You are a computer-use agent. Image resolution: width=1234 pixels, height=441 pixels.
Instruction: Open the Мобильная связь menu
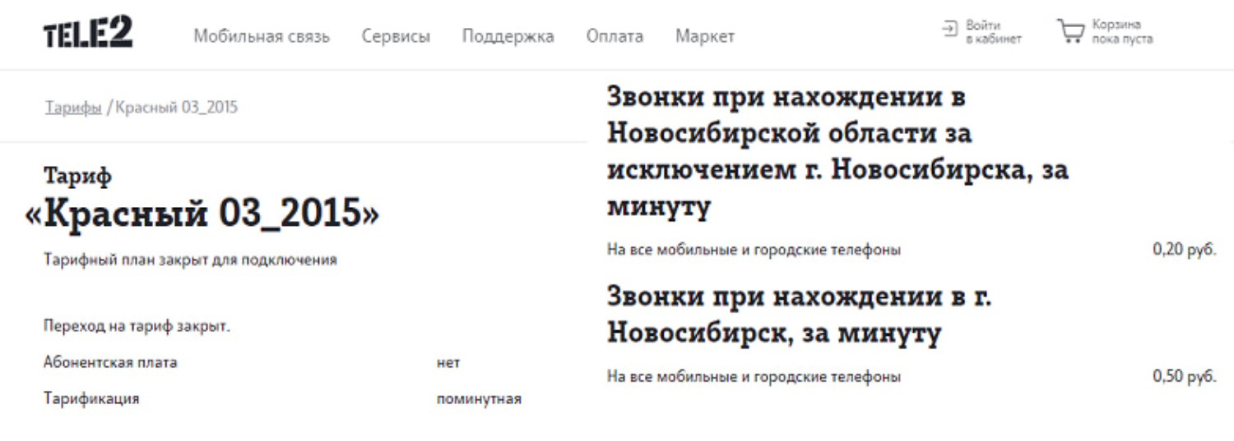262,36
